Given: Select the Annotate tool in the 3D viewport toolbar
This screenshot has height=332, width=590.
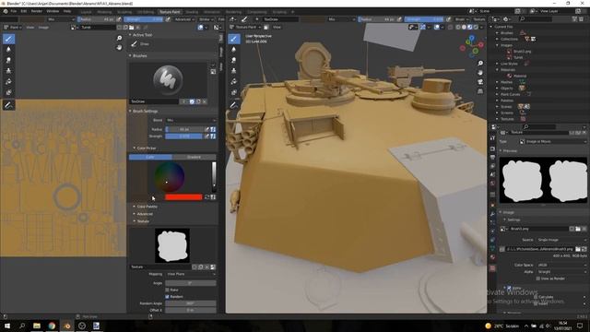Looking at the screenshot, I should click(x=233, y=105).
